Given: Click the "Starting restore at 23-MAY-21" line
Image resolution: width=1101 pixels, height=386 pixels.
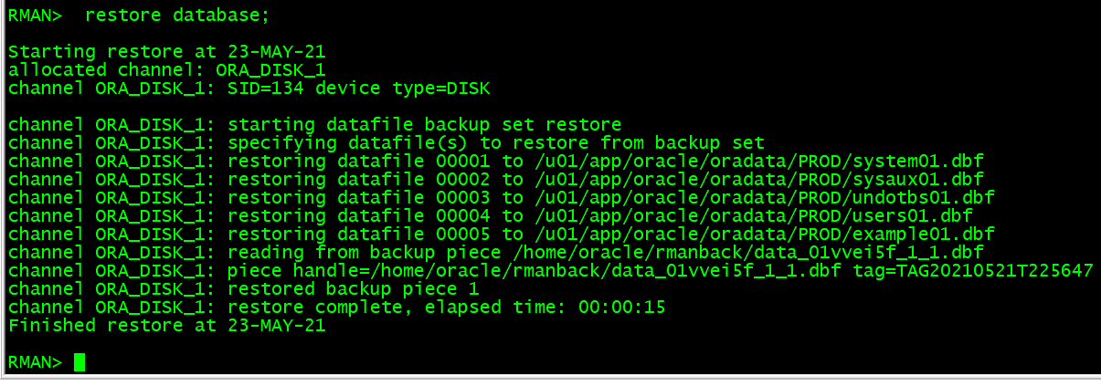Looking at the screenshot, I should (x=166, y=52).
